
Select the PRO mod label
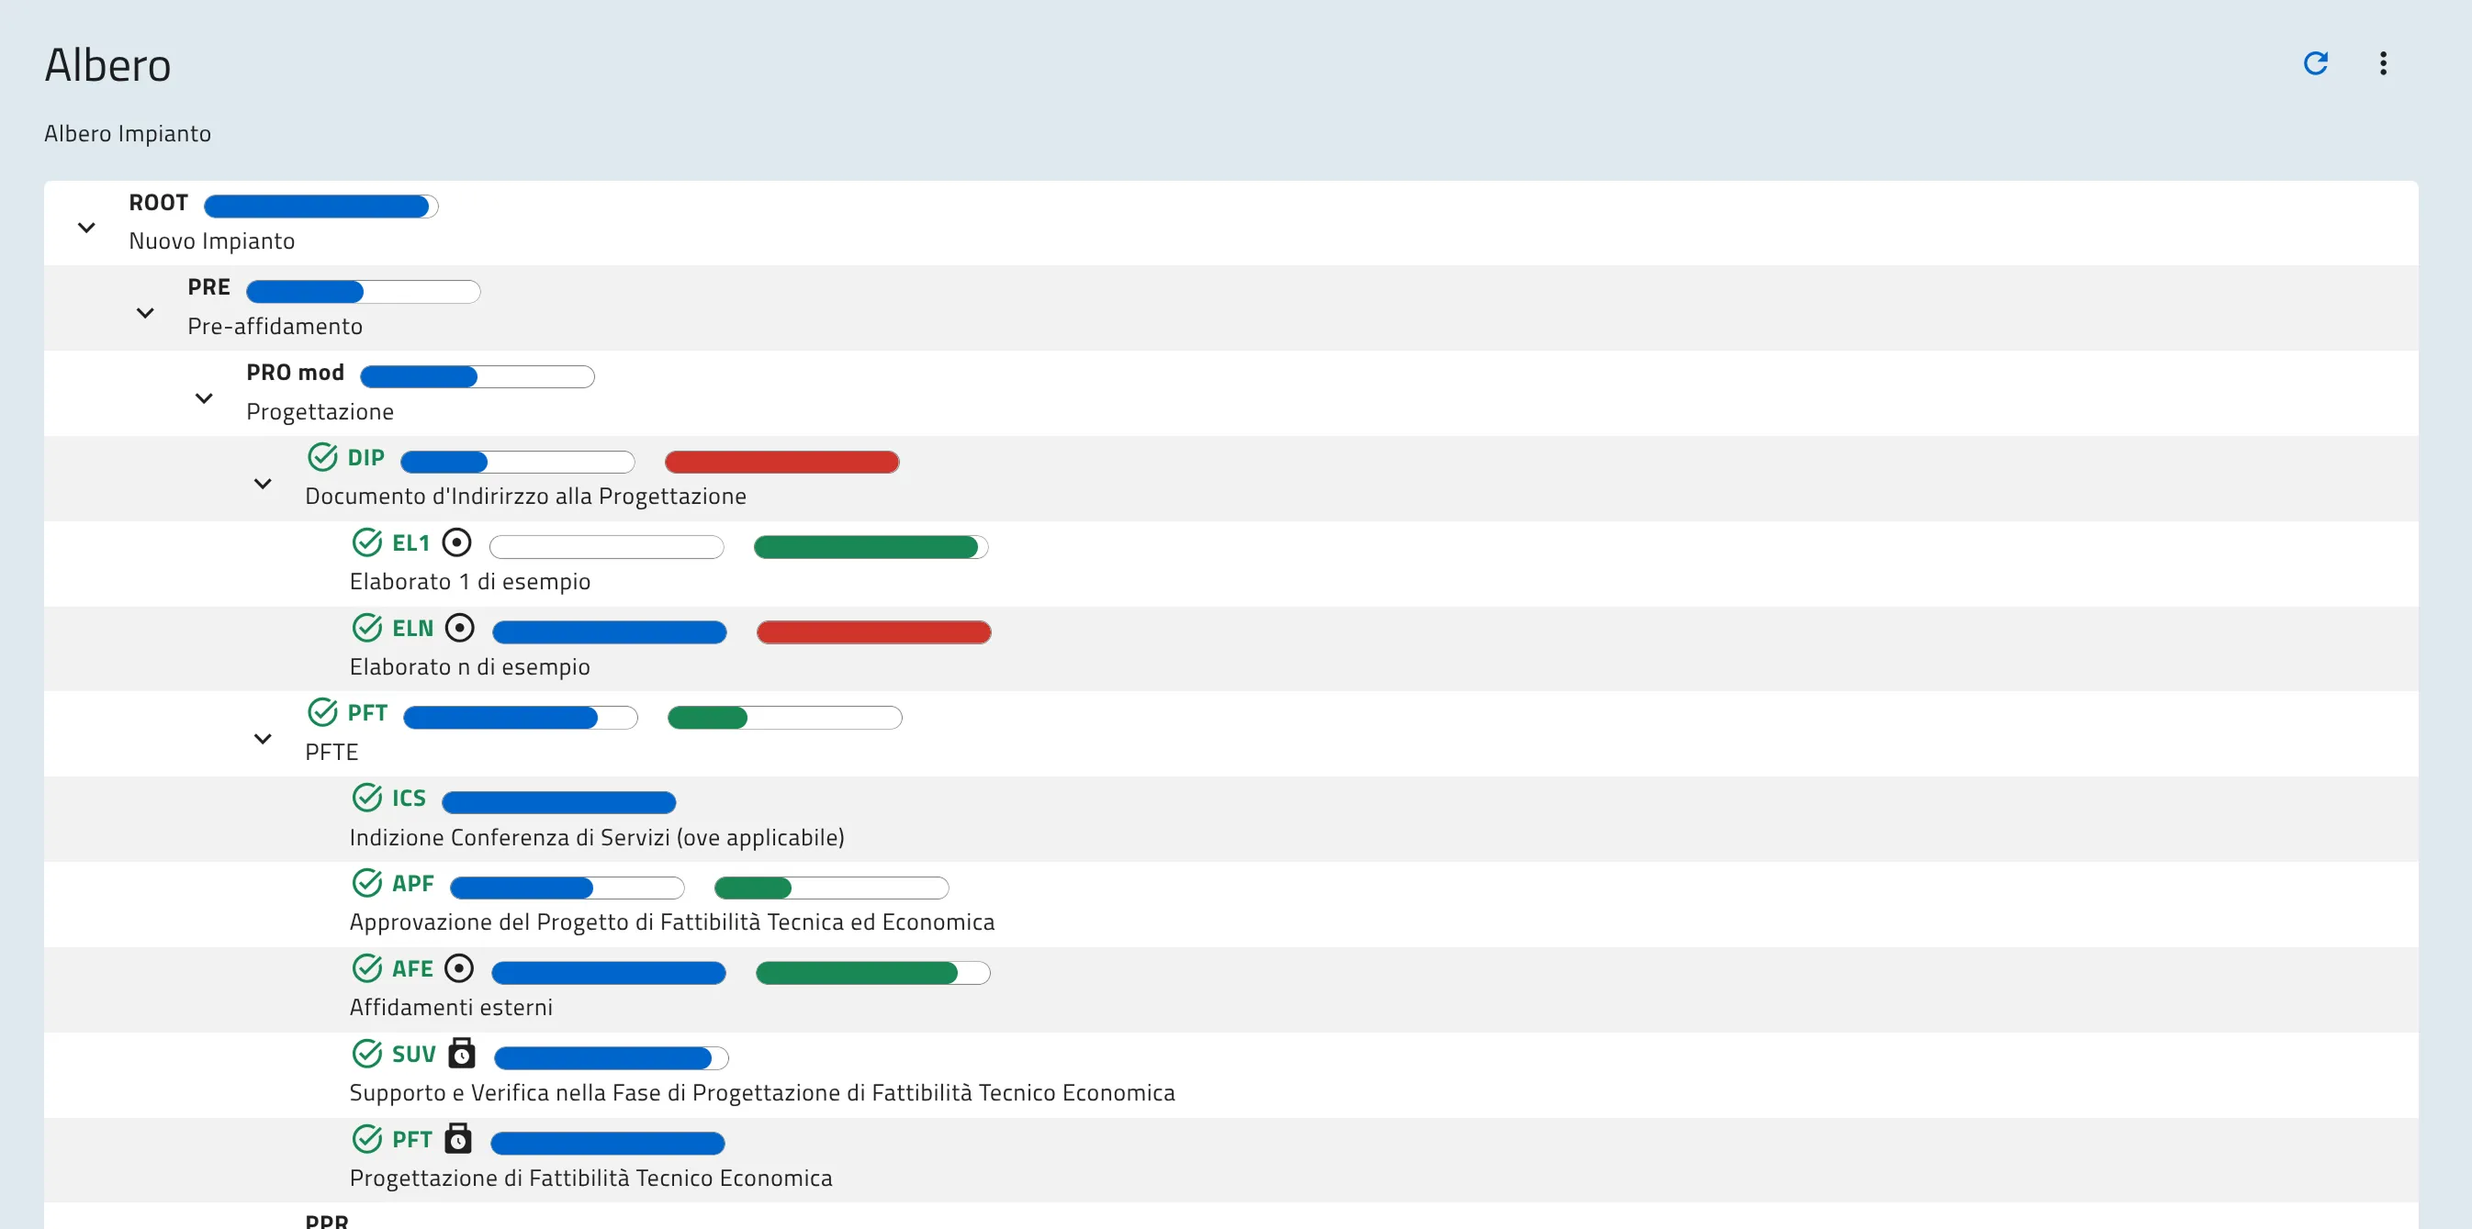click(x=296, y=374)
